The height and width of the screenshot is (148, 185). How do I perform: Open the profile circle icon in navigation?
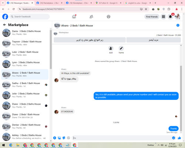(108, 17)
